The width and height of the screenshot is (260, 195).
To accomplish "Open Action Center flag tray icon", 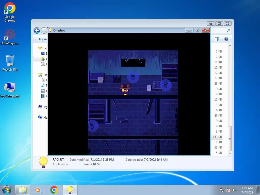I will point(228,190).
